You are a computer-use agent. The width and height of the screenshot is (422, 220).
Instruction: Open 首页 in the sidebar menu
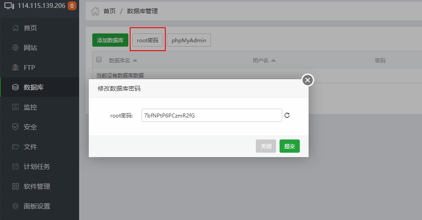[x=40, y=28]
